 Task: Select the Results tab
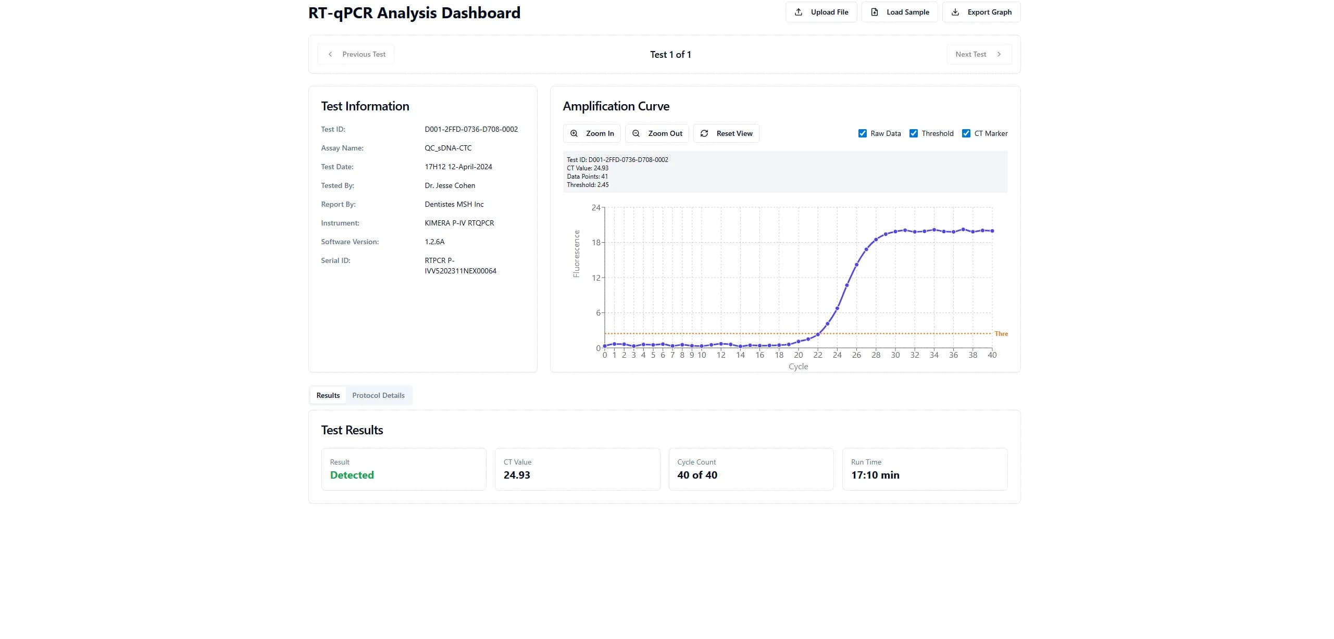[x=328, y=395]
